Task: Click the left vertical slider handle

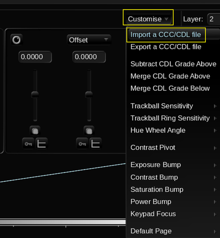Action: coord(35,94)
